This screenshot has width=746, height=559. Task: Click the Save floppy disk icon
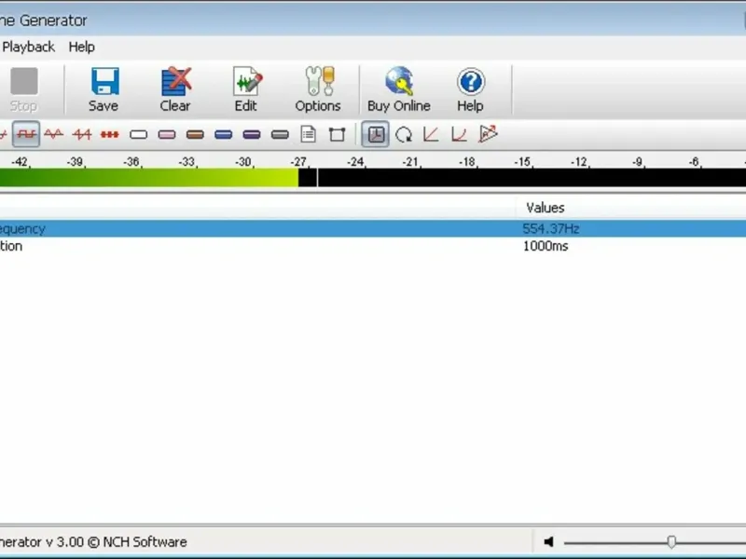(x=104, y=81)
